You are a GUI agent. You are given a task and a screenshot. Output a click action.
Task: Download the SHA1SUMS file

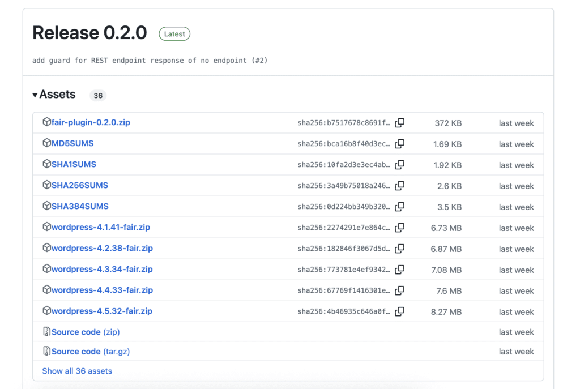(74, 164)
